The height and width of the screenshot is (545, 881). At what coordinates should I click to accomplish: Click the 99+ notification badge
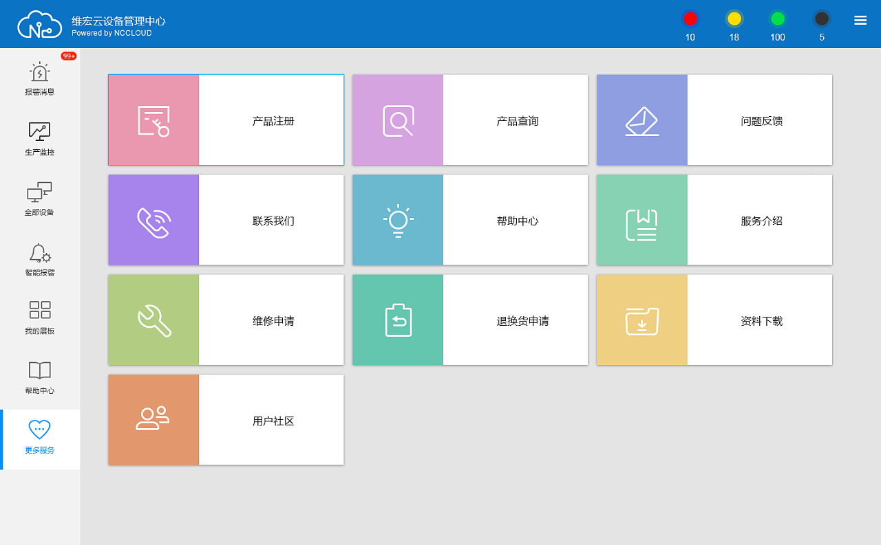[69, 56]
